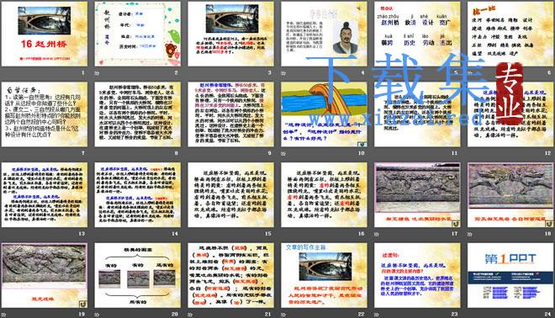The width and height of the screenshot is (555, 318).
Task: Select slide 1 titled 16 赵州桥
Action: [x=45, y=34]
